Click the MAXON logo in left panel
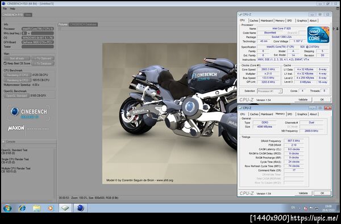This screenshot has height=224, width=341. click(16, 128)
